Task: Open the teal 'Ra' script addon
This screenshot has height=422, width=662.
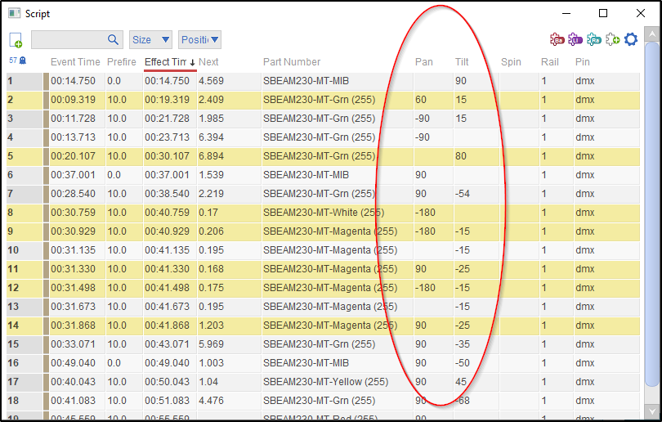Action: [x=593, y=39]
